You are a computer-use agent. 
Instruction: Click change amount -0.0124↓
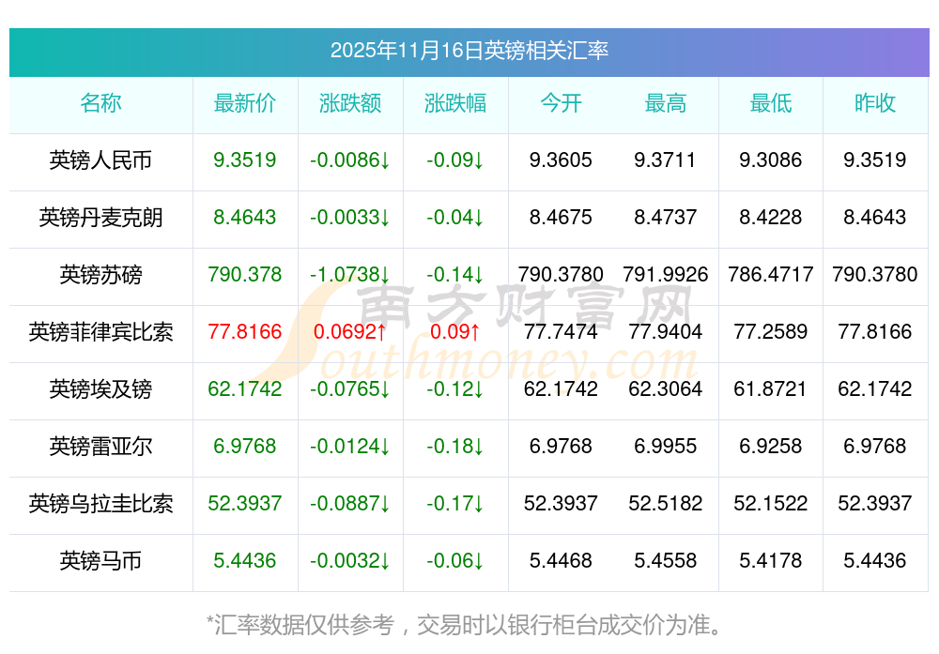click(x=350, y=447)
